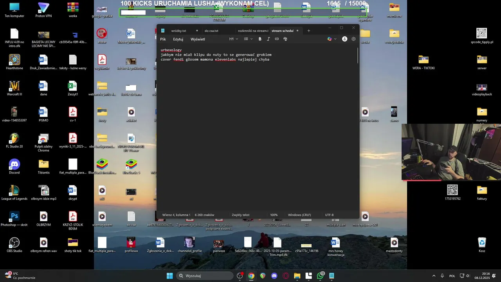The width and height of the screenshot is (501, 282).
Task: Click the microphone tray icon
Action: (x=442, y=276)
